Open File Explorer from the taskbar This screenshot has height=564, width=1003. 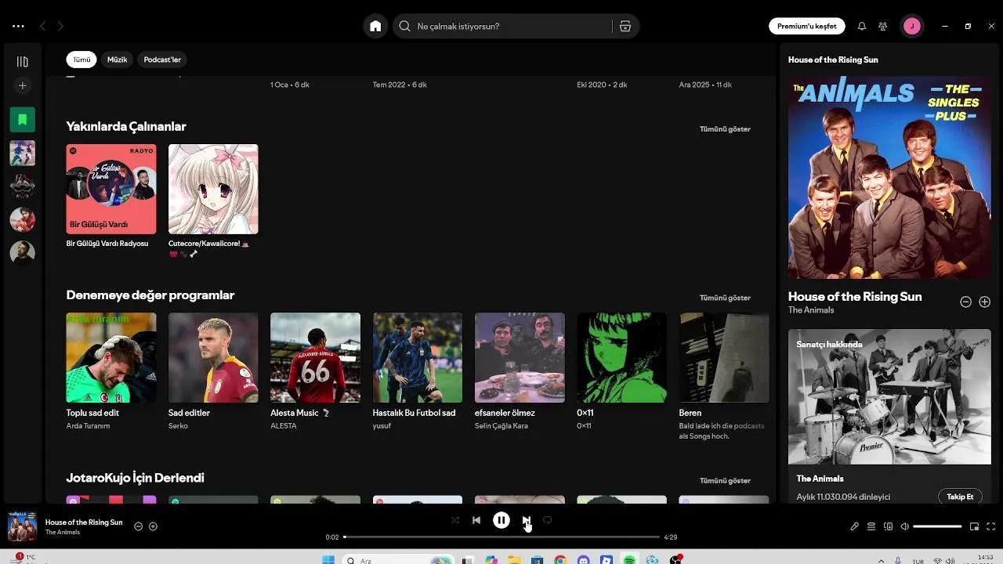[x=514, y=560]
